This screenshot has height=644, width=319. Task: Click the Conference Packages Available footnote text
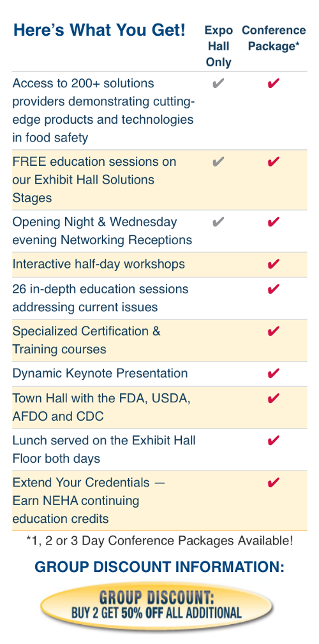pos(159,541)
